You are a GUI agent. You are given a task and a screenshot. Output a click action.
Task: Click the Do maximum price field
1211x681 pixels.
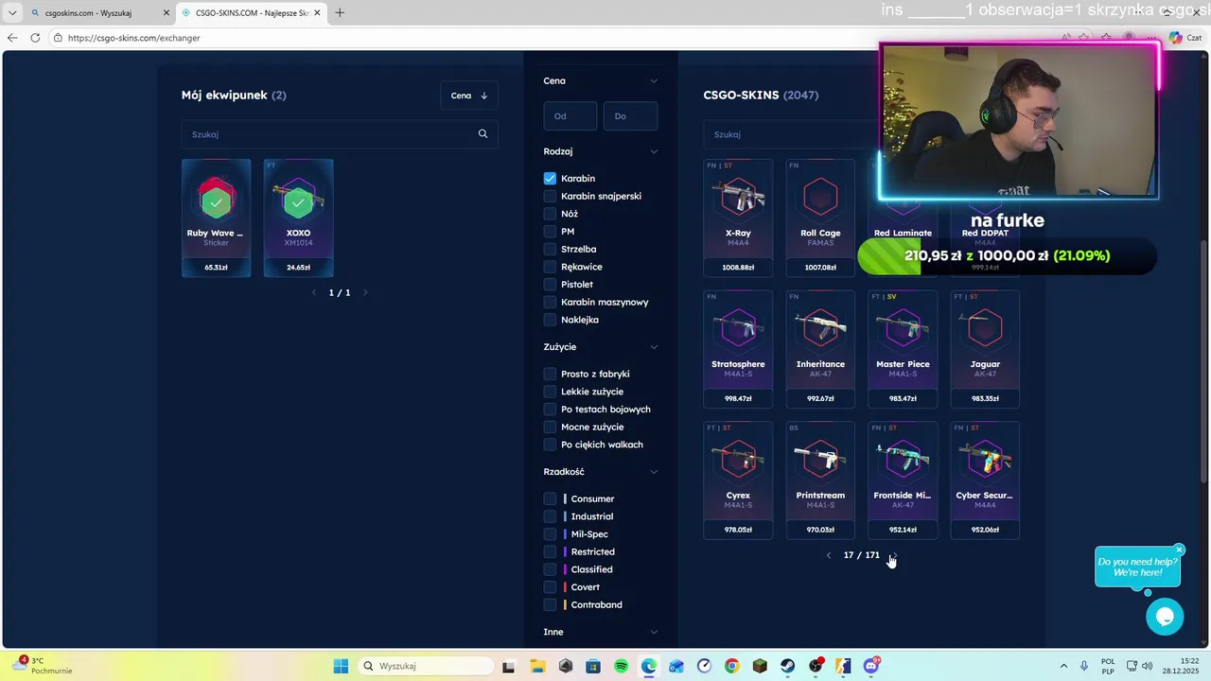pyautogui.click(x=630, y=116)
